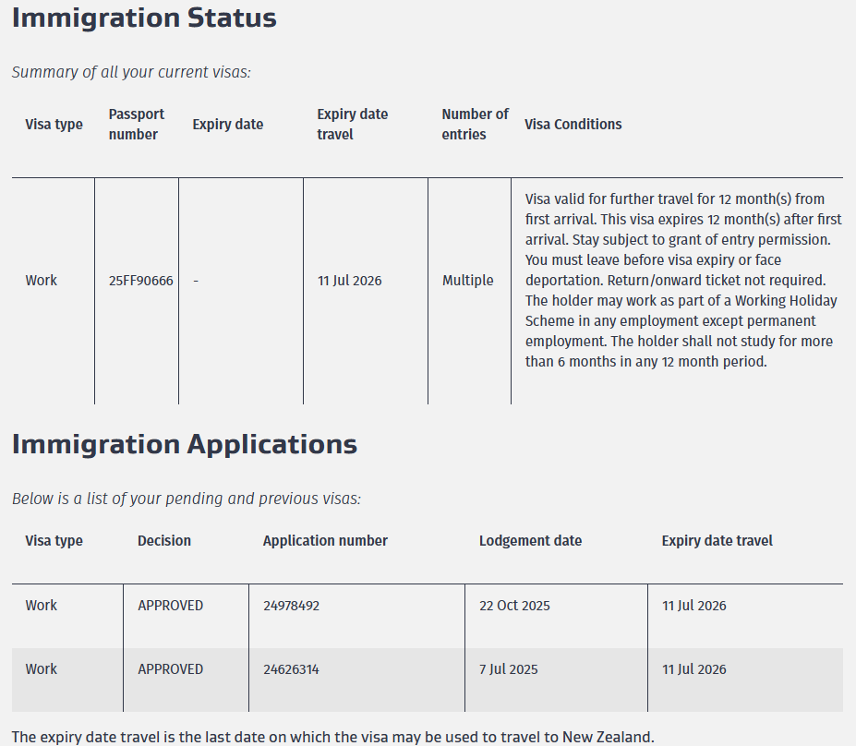
Task: Select application number 24978492
Action: pyautogui.click(x=291, y=606)
